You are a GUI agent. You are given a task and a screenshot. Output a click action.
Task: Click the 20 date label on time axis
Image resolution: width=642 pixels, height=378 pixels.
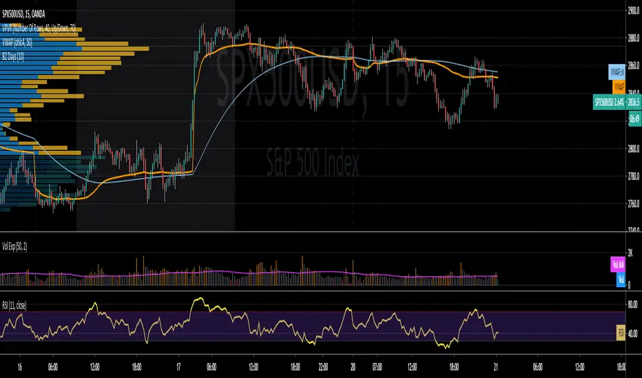pos(353,367)
